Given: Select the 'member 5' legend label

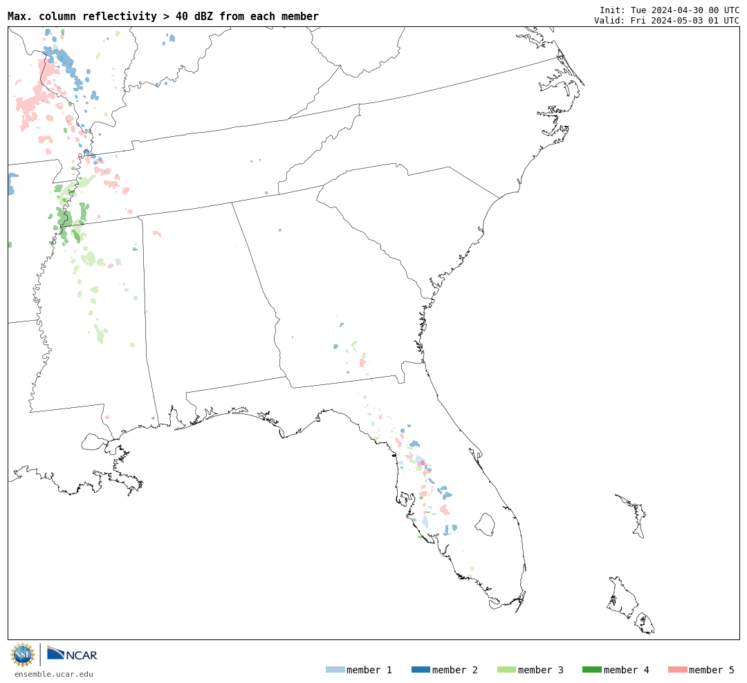Looking at the screenshot, I should (x=712, y=670).
